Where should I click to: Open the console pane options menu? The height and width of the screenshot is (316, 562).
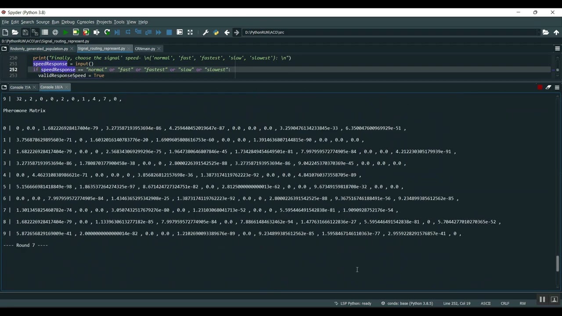[557, 87]
